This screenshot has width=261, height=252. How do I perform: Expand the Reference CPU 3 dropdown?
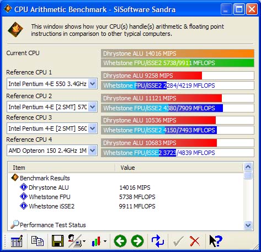(x=93, y=128)
